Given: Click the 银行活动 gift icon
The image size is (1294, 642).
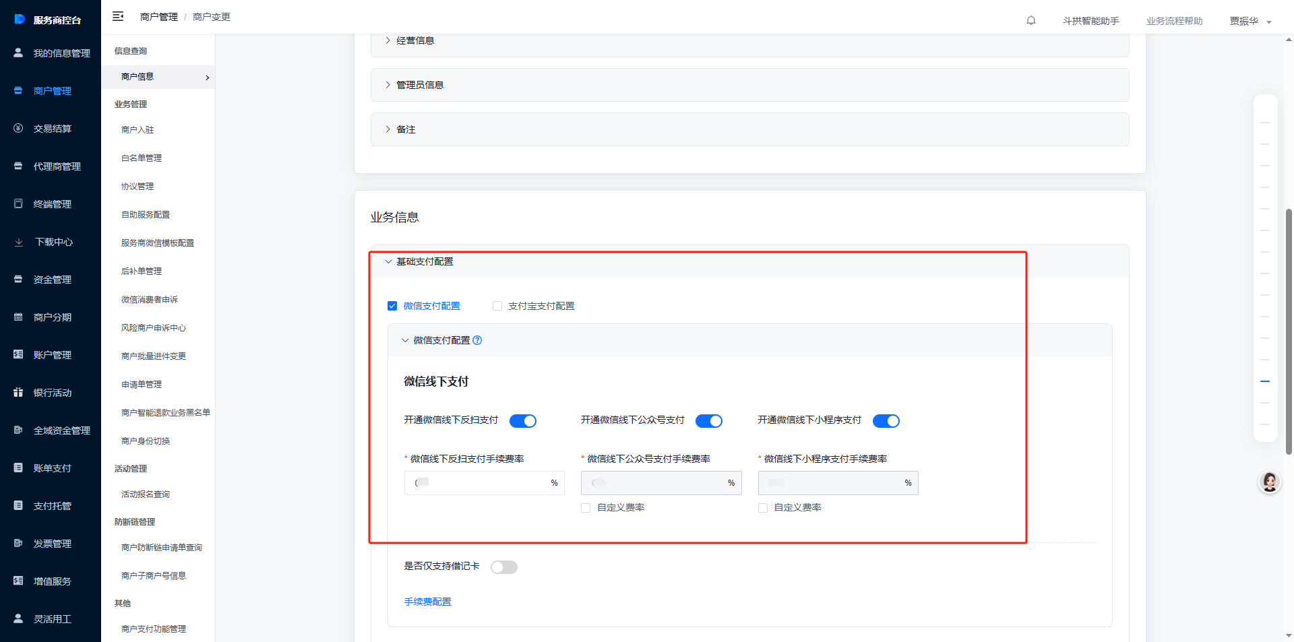Looking at the screenshot, I should pos(18,392).
